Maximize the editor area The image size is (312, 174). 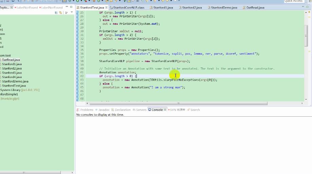[307, 7]
